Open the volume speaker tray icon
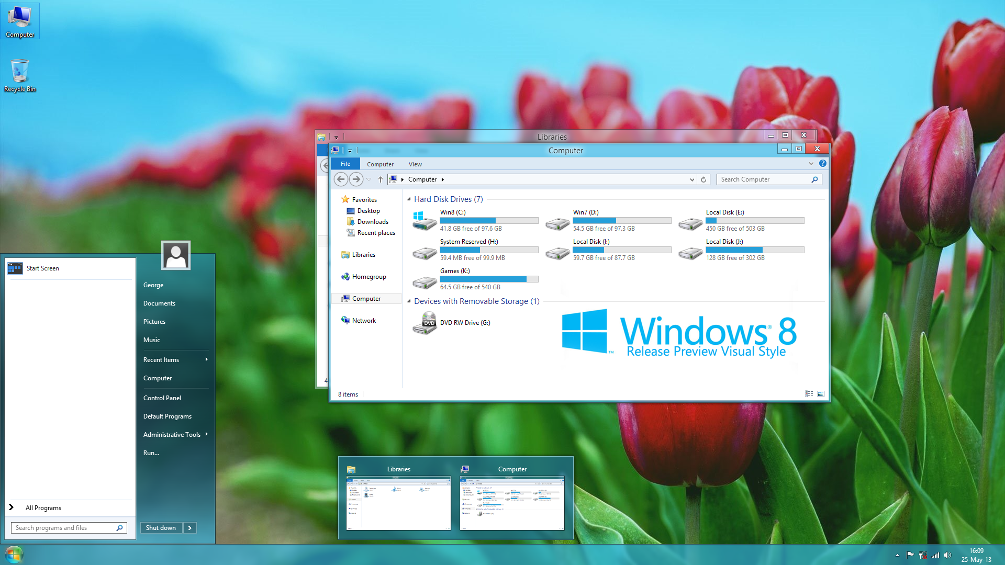This screenshot has width=1005, height=565. [947, 555]
